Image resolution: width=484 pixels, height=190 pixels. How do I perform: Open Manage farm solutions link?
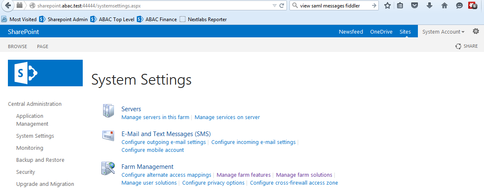click(x=304, y=175)
